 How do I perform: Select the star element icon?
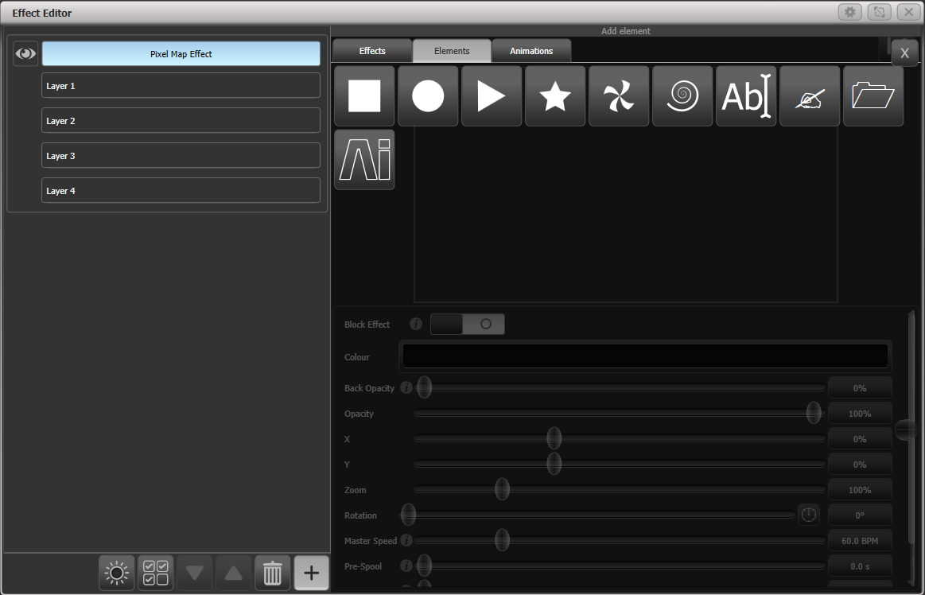click(554, 95)
